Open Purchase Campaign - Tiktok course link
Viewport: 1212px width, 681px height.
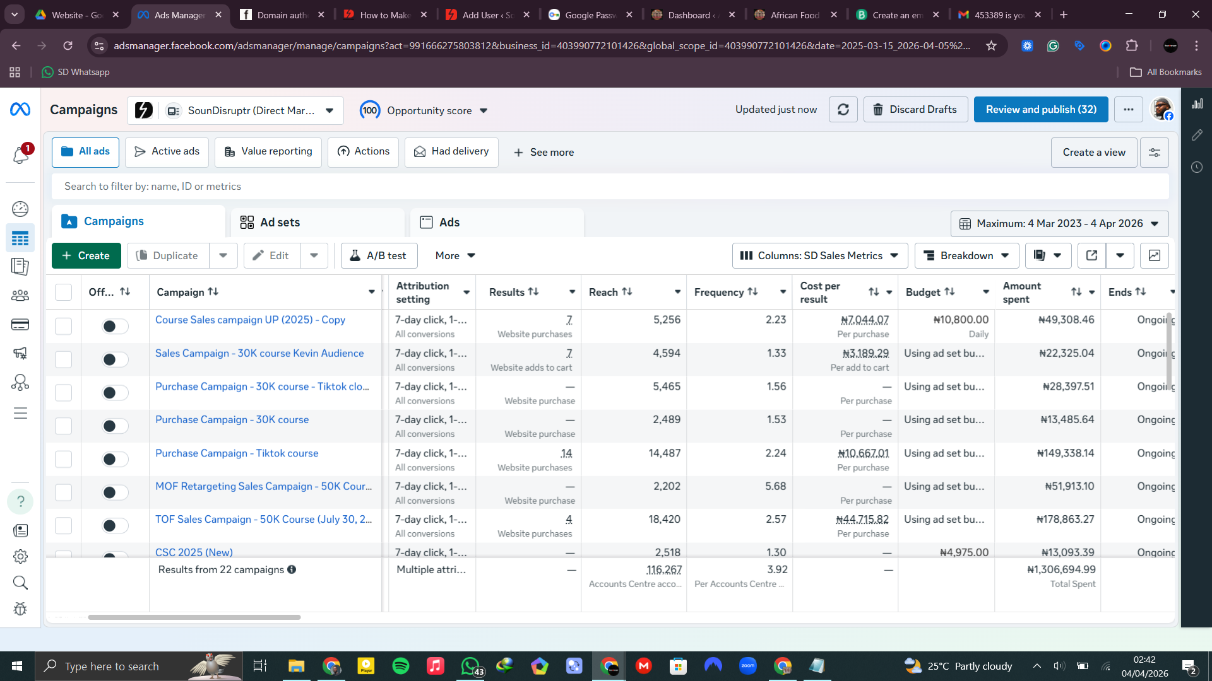(x=237, y=453)
